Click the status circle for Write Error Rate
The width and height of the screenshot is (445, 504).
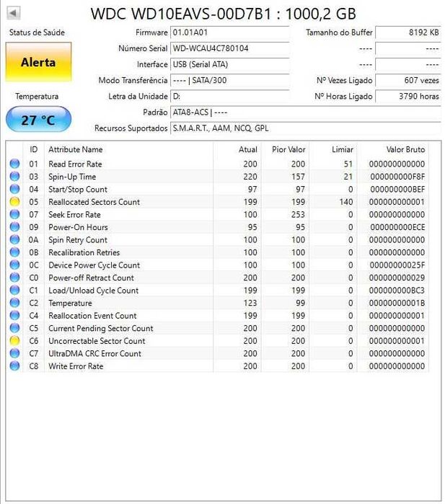tap(14, 366)
